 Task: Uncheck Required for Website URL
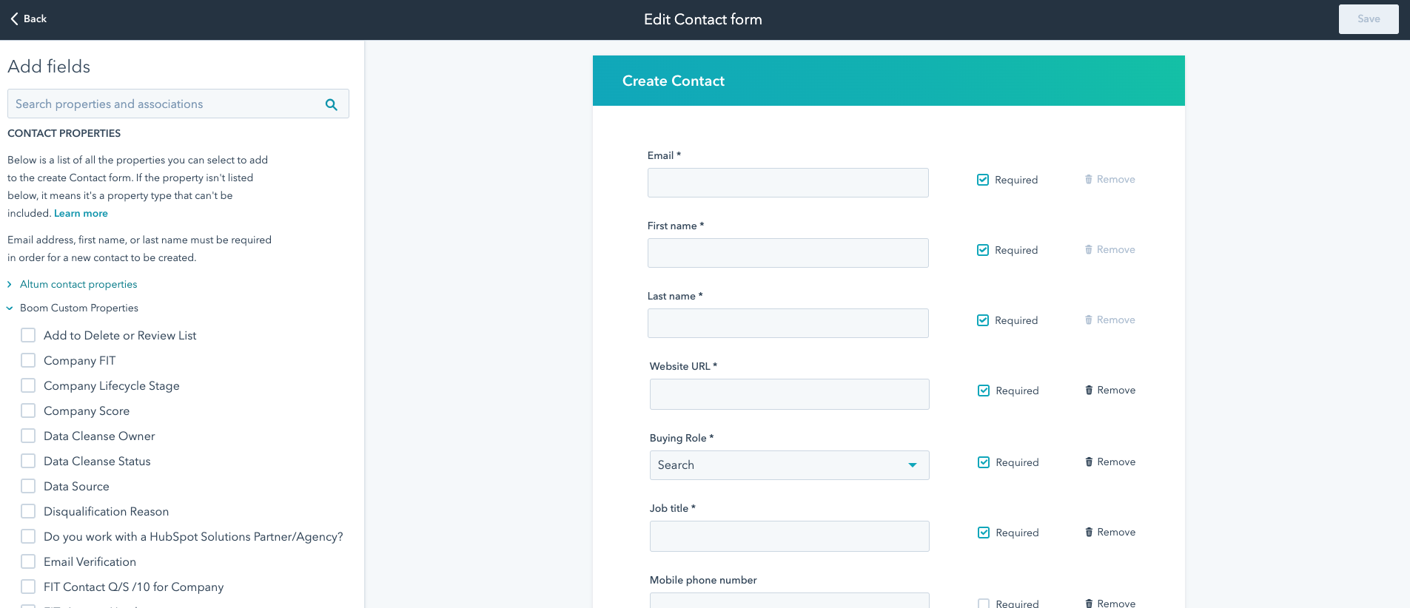coord(984,391)
